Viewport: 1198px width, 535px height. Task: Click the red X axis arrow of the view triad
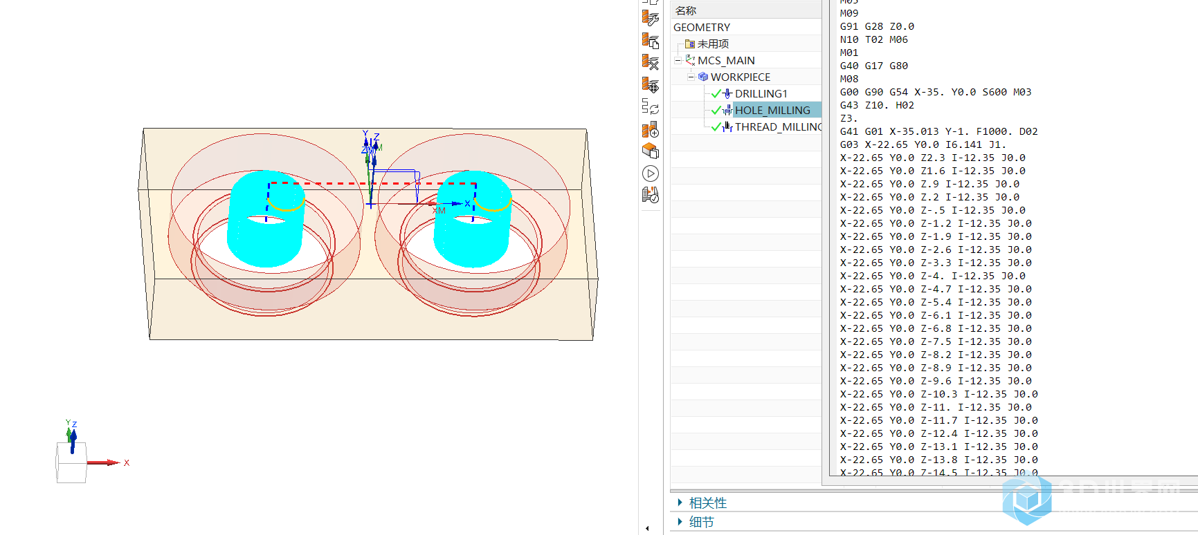[x=105, y=462]
